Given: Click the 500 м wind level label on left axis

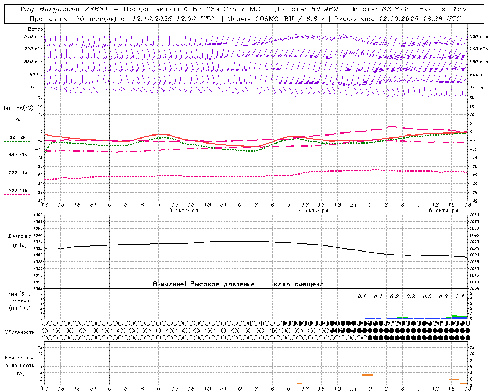Looking at the screenshot, I should point(36,75).
